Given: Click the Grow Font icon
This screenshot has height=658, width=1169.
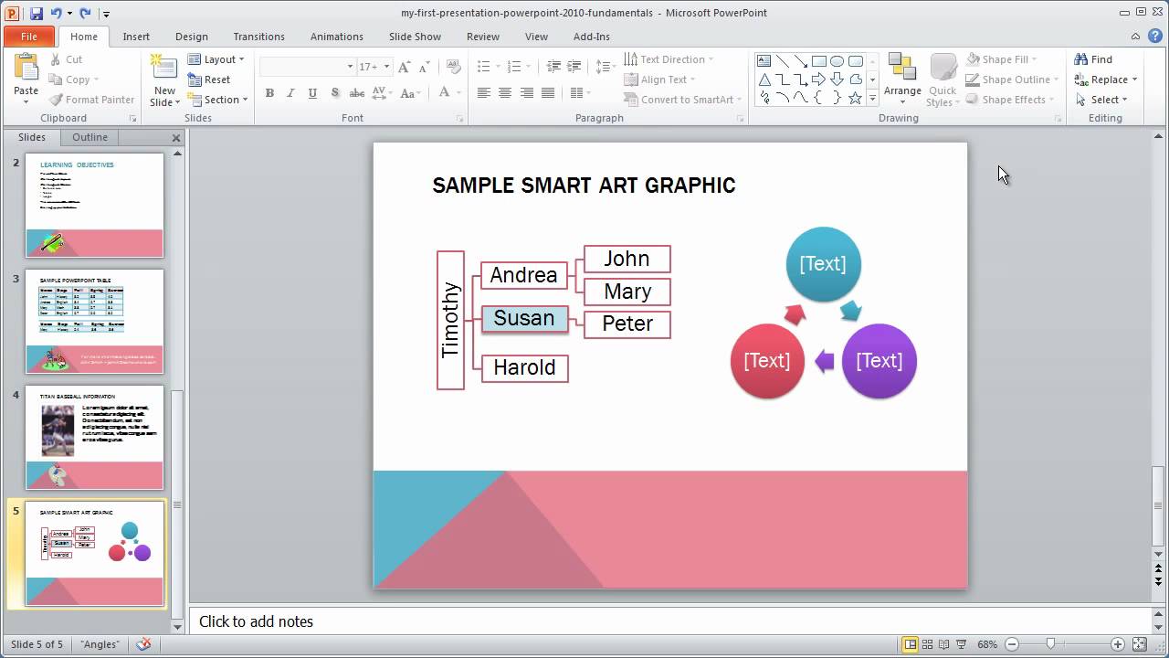Looking at the screenshot, I should 404,67.
